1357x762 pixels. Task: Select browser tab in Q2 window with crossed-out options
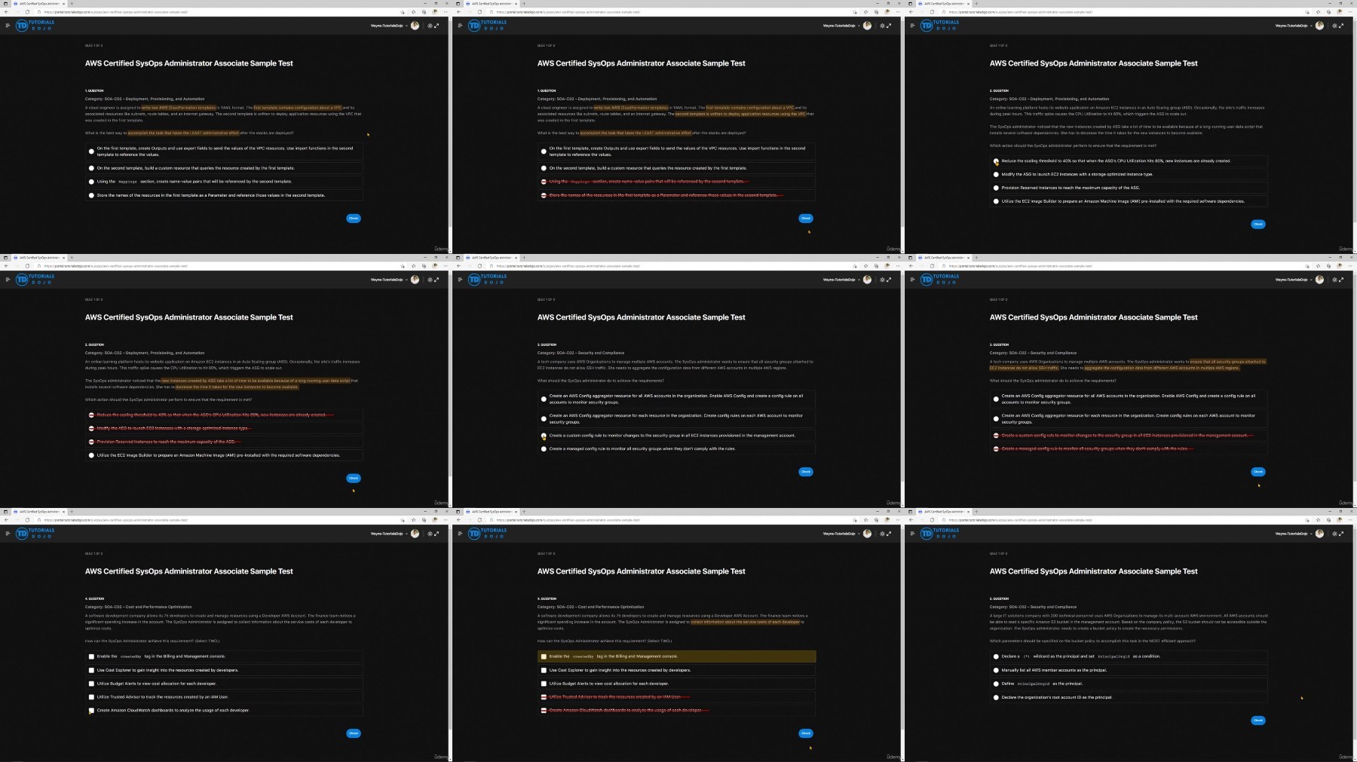point(38,258)
